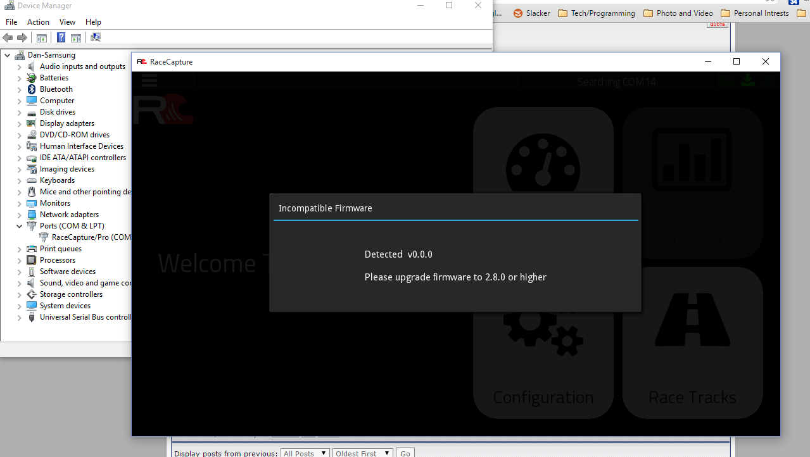Viewport: 810px width, 457px height.
Task: Select the RaceCapture/Pro COM port device
Action: pos(91,237)
